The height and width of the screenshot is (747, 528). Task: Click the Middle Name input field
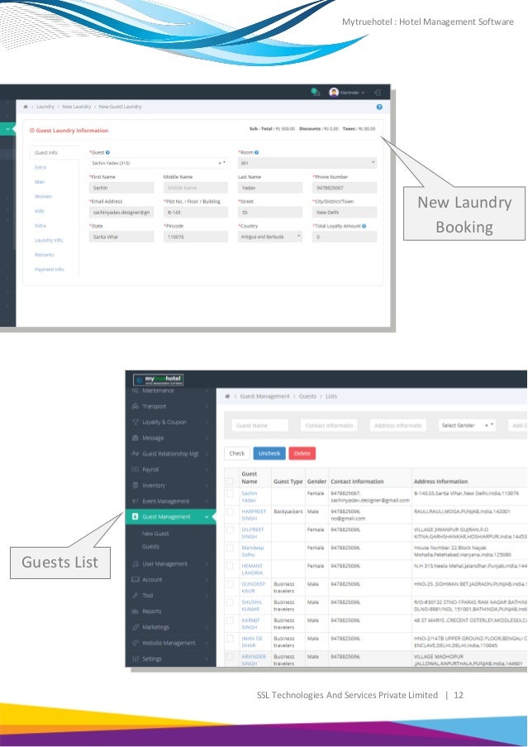[196, 188]
